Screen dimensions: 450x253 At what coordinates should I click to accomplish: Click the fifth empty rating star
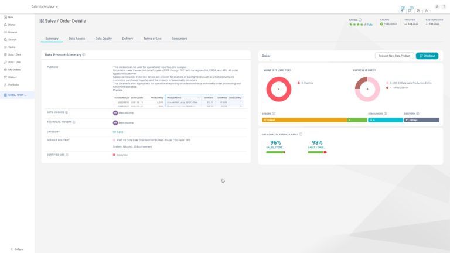366,25
